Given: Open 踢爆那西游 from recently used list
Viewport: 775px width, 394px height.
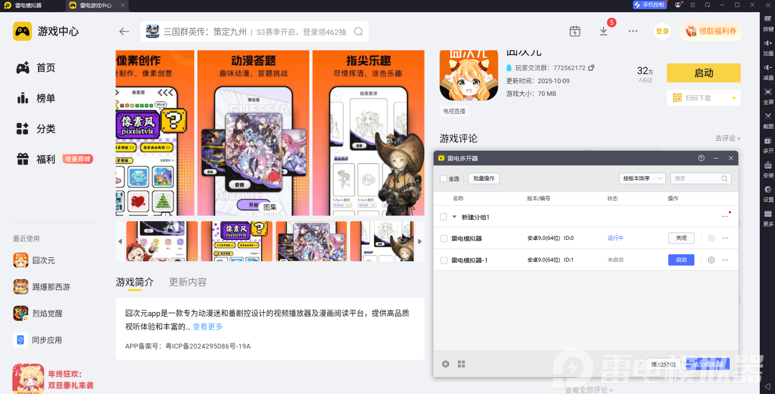Looking at the screenshot, I should (x=42, y=287).
